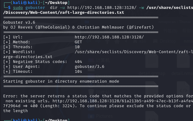Viewport: 193px width, 121px height.
Task: Click the final line "the length"
Action: 15,111
